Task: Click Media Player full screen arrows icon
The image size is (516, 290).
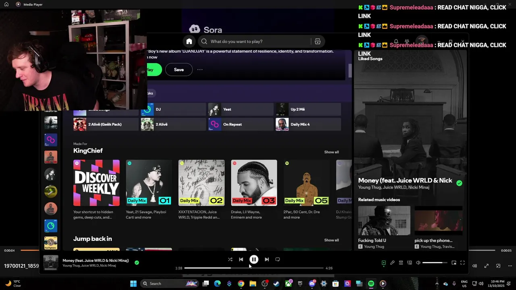Action: coord(487,266)
